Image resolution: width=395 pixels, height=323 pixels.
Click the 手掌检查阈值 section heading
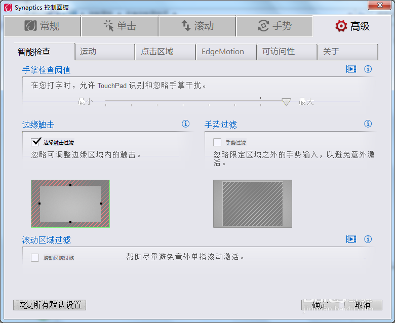point(47,70)
